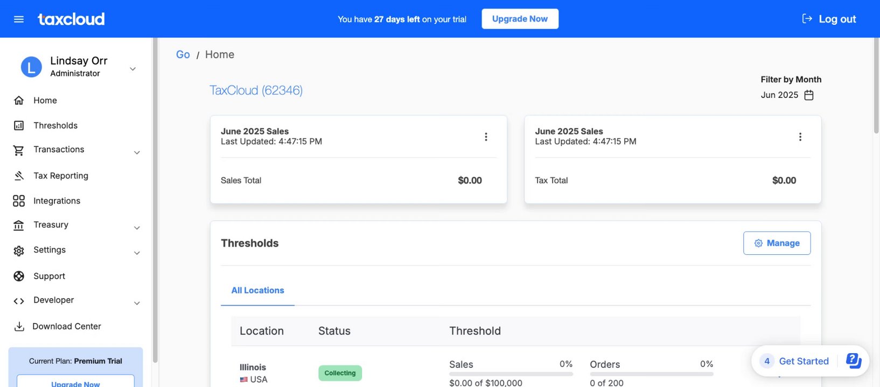Click the taxcloud logo
This screenshot has width=880, height=387.
coord(71,19)
